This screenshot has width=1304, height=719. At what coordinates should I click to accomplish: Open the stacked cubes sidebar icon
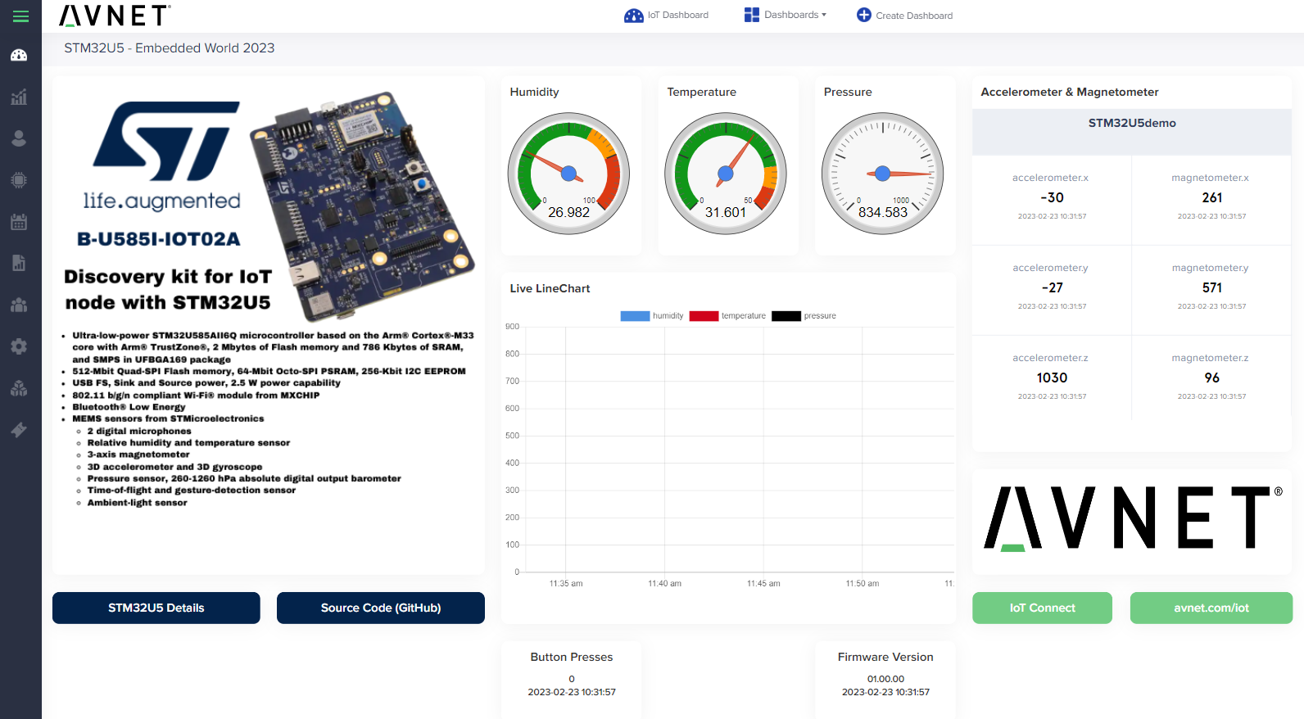19,388
